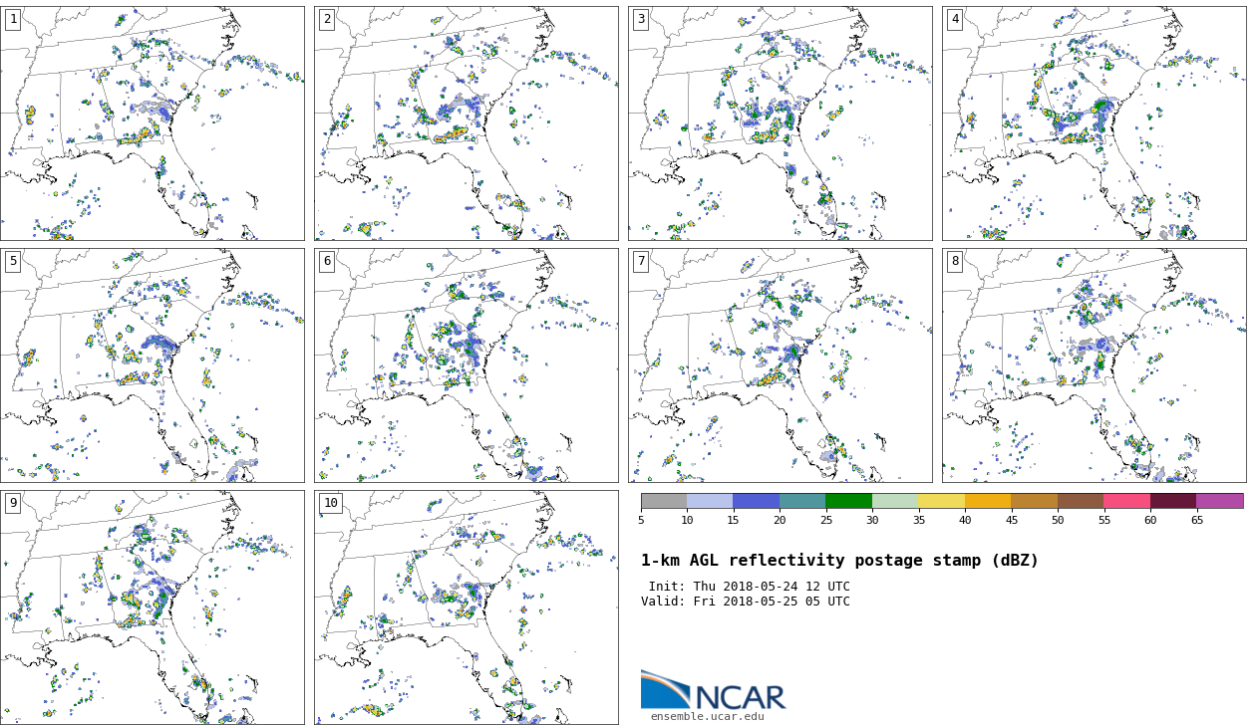Click the title '1-km AGL reflectivity postage stamp (dBZ)'
Screen dimensions: 1256x725
click(x=839, y=561)
